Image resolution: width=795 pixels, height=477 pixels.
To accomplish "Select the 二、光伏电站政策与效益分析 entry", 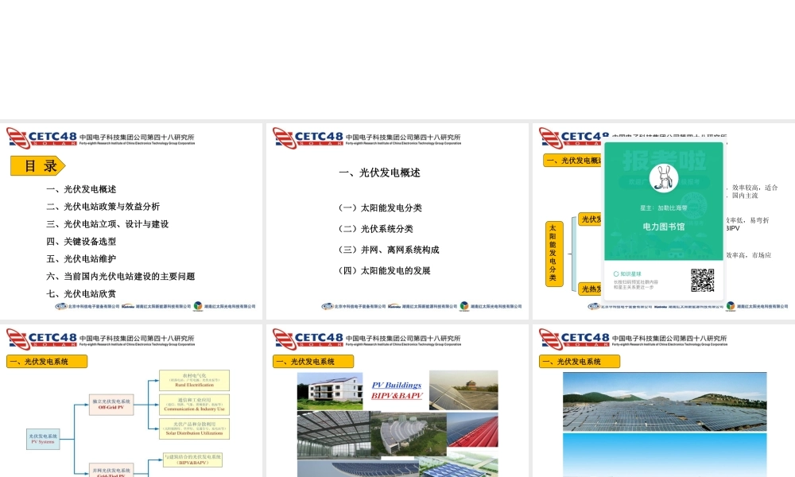I will tap(103, 206).
